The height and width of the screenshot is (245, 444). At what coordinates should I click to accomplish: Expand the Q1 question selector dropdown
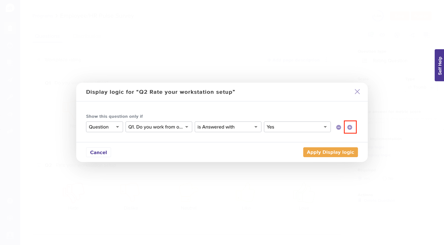159,127
